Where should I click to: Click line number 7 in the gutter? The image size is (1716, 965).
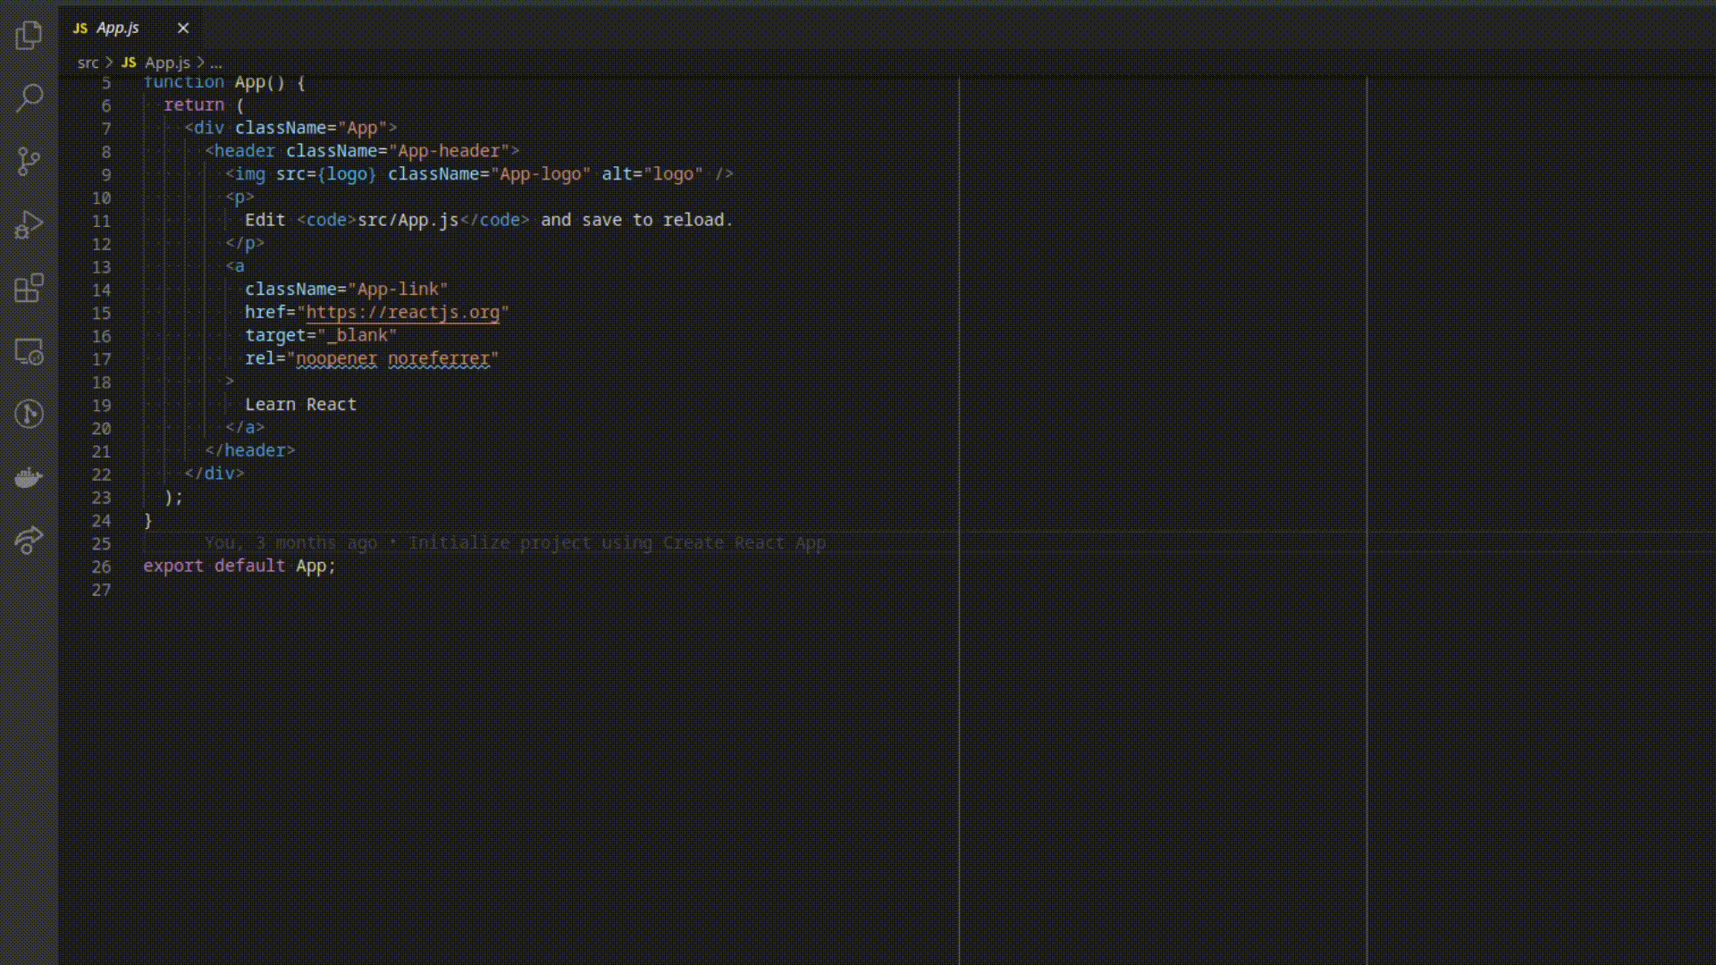[x=105, y=129]
